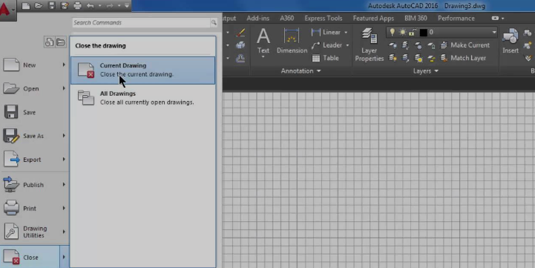Viewport: 535px width, 268px height.
Task: Toggle layer 0 freeze sun icon
Action: click(x=403, y=32)
